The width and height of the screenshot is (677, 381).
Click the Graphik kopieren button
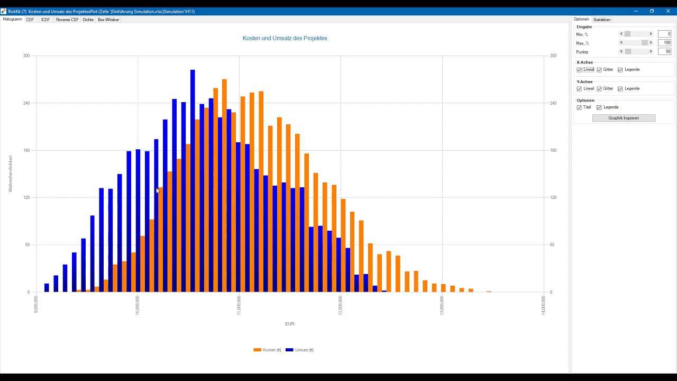pyautogui.click(x=624, y=118)
